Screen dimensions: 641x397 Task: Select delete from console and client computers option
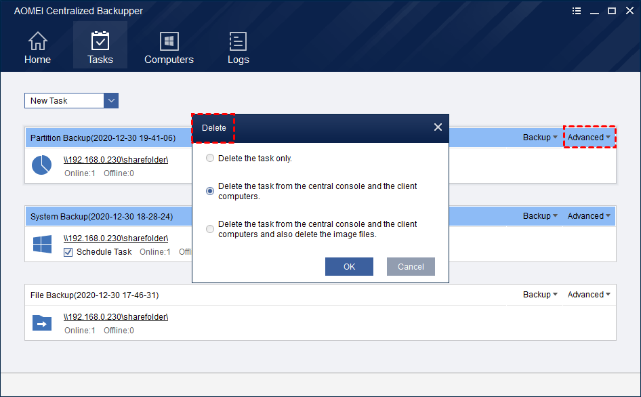210,191
